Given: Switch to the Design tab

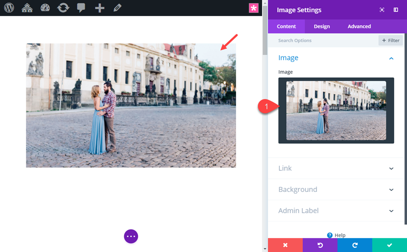Looking at the screenshot, I should 321,26.
